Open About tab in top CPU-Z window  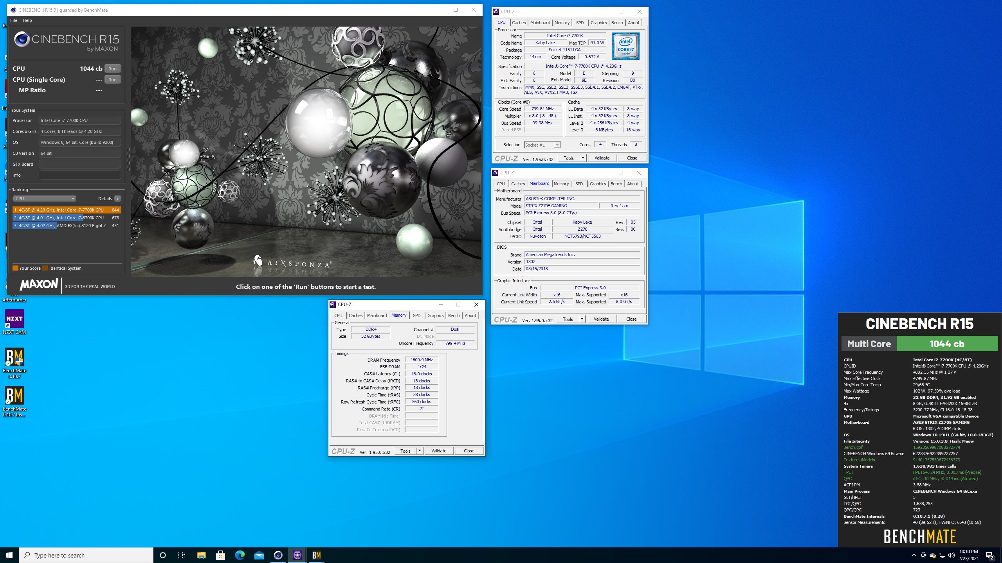(634, 23)
